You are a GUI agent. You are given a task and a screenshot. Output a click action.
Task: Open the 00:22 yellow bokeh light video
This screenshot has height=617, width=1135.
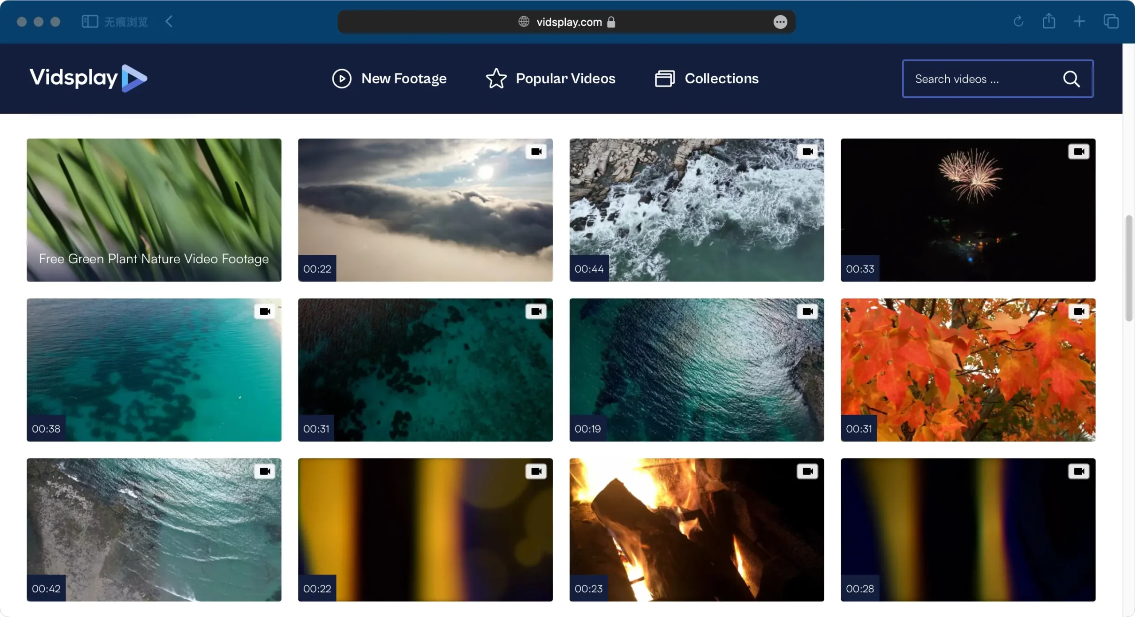tap(425, 530)
